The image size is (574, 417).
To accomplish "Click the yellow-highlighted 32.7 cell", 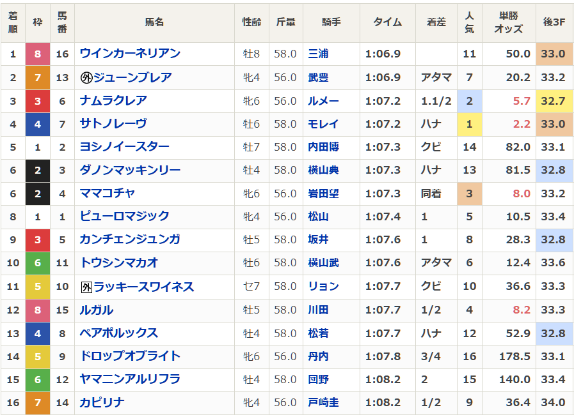I will [553, 101].
